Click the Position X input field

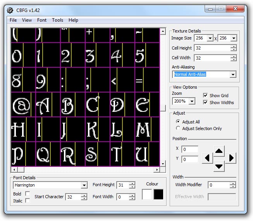click(x=190, y=149)
